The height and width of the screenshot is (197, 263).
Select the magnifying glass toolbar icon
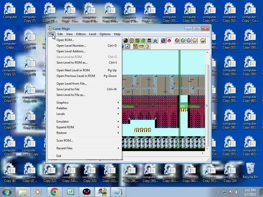click(x=163, y=41)
